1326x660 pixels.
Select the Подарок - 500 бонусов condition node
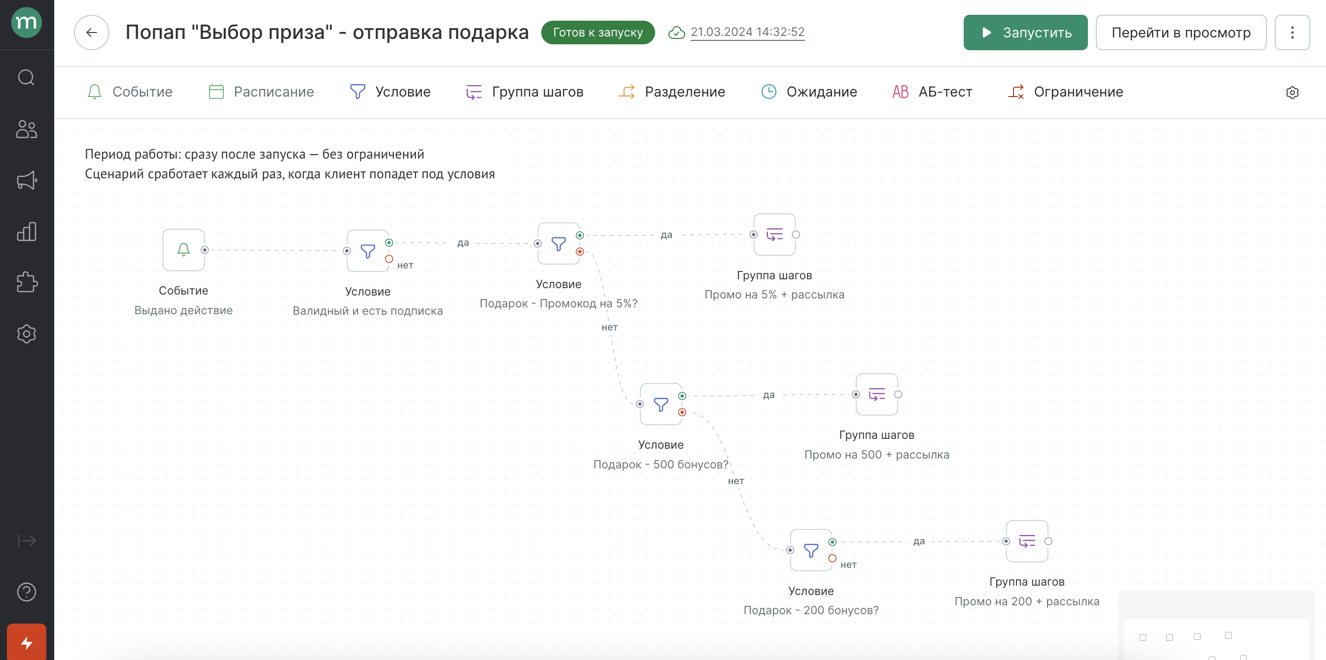click(661, 404)
